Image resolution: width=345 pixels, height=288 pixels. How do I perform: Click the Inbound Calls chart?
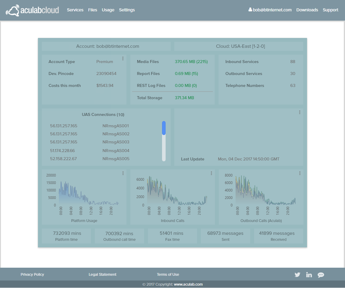tap(177, 190)
